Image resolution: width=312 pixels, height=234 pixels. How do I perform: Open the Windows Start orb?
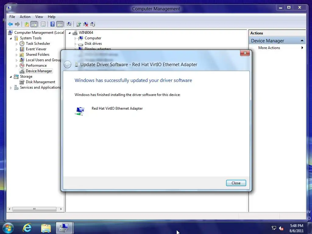8,228
